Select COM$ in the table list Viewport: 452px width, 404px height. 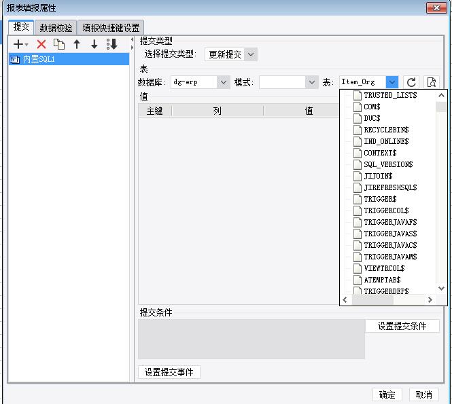[x=372, y=107]
